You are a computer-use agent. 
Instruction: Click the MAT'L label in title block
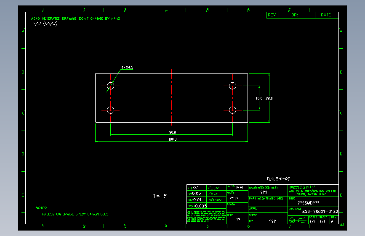point(230,193)
